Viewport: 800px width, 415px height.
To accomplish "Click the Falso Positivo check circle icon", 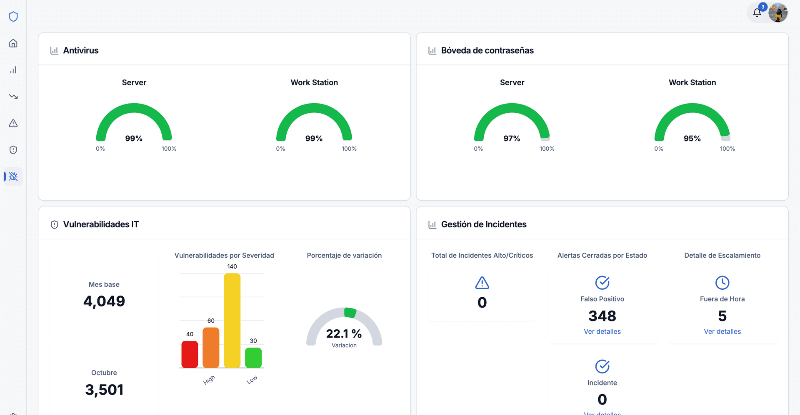I will [602, 283].
